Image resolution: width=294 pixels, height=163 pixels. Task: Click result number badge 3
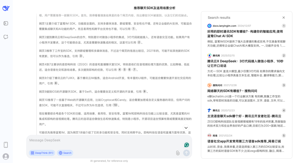pyautogui.click(x=284, y=85)
